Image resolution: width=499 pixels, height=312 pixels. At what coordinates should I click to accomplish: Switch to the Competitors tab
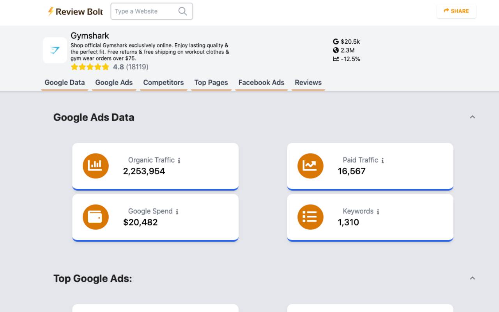(x=163, y=83)
